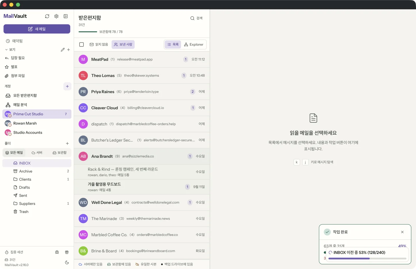Switch to 목록 list view
Viewport: 416px width, 269px height.
(x=173, y=44)
